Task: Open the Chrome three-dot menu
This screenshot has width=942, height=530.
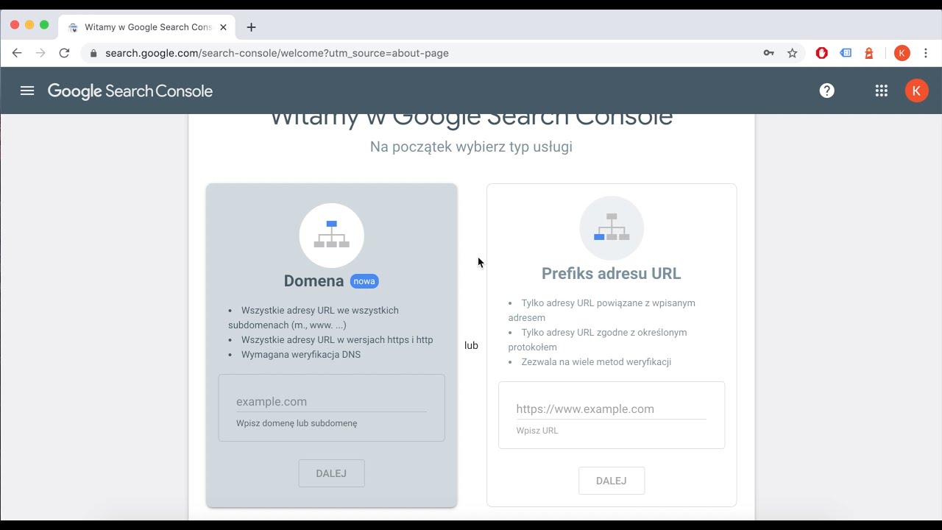Action: tap(926, 53)
